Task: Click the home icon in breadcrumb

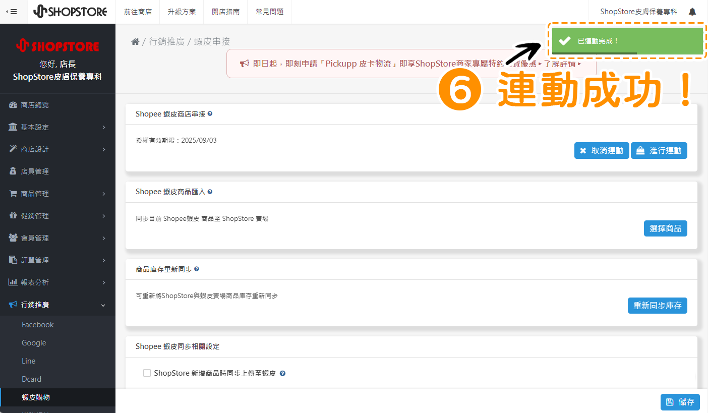Action: tap(135, 42)
